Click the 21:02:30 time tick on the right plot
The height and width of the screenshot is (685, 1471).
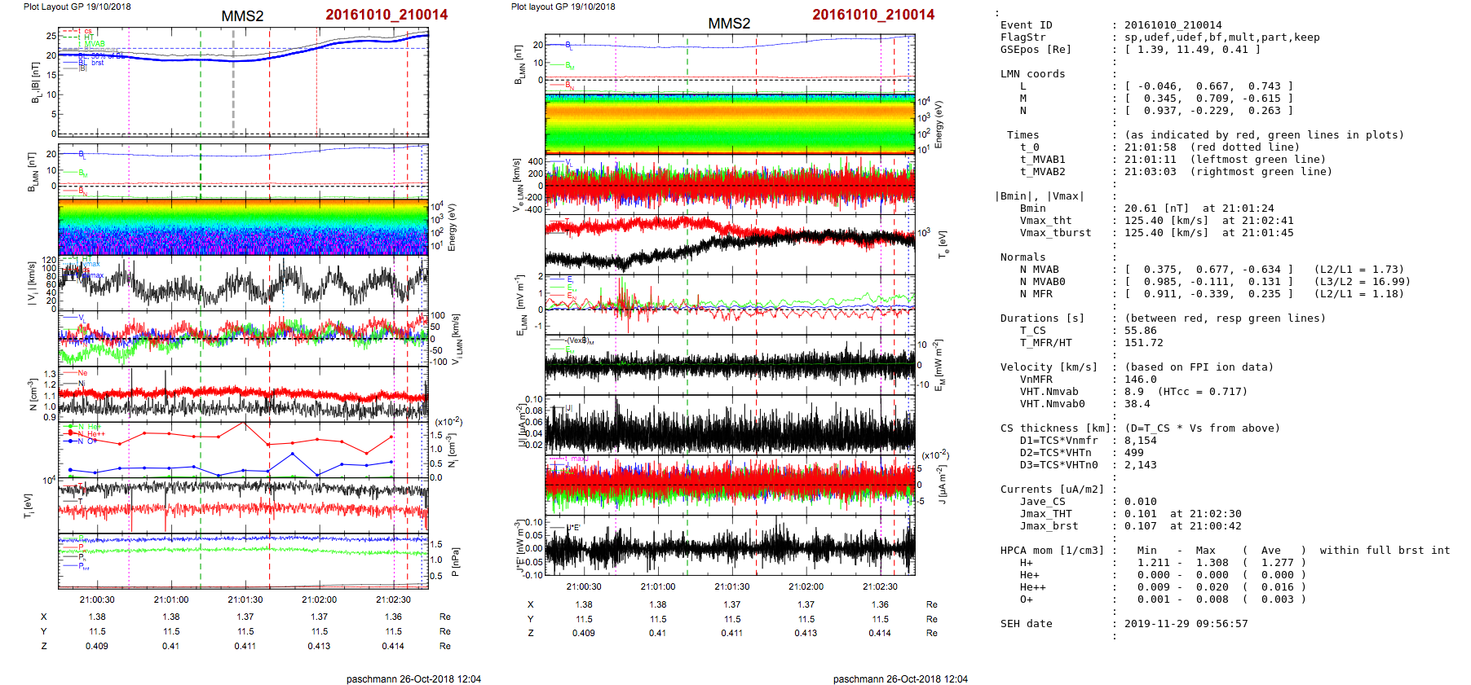coord(880,586)
